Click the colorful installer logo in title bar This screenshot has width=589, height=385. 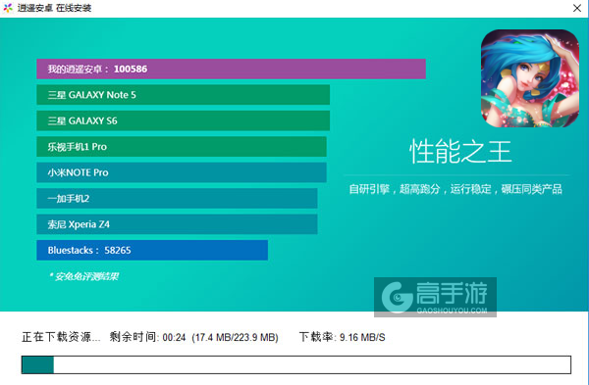8,8
